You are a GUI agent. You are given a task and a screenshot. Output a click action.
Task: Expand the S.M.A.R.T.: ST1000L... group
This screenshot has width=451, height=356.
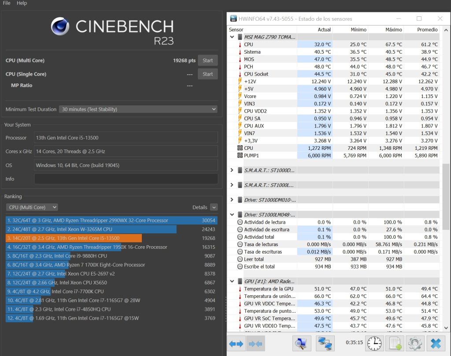click(232, 185)
